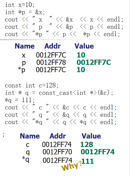Click the address 0012FF70

57,152
